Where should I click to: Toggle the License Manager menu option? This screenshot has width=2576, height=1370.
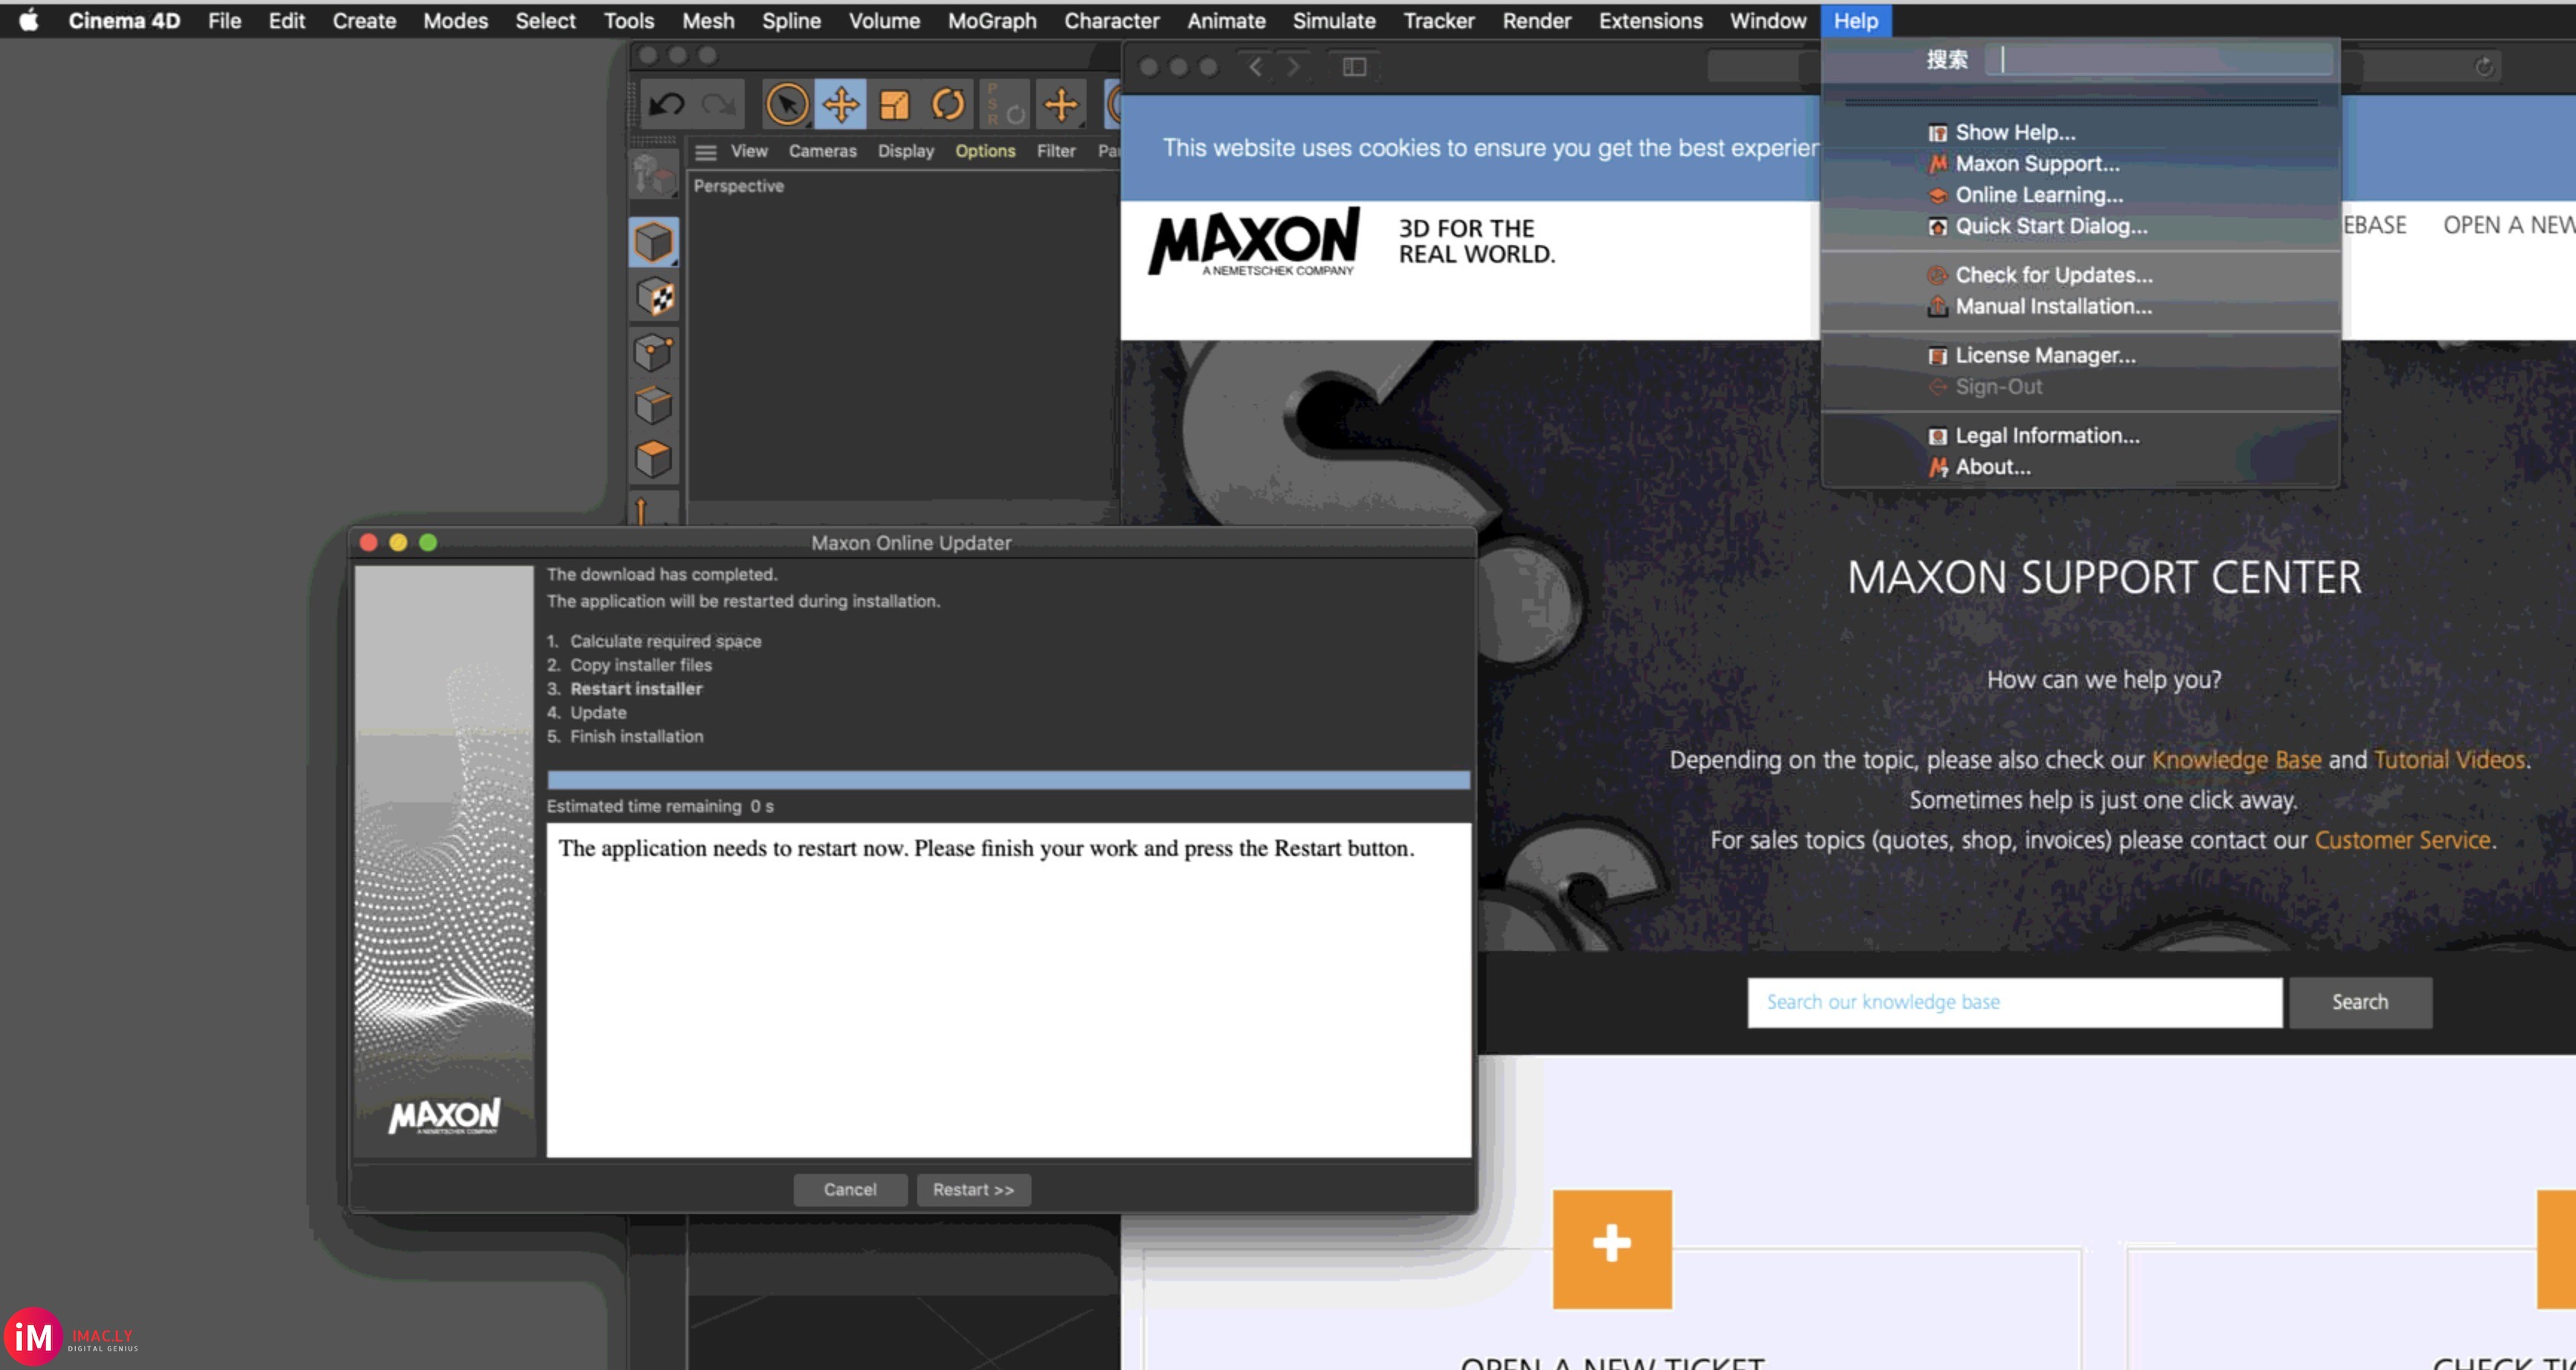click(2045, 354)
